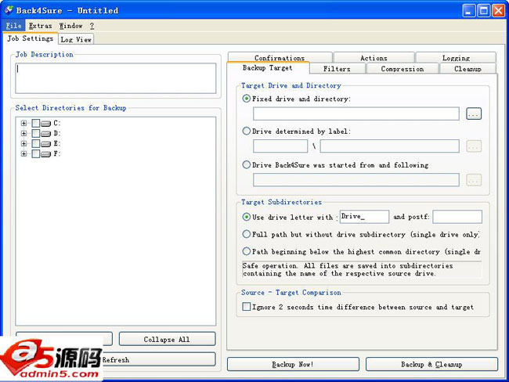Screen dimensions: 509x382
Task: Select Fixed drive and directory option
Action: [247, 99]
